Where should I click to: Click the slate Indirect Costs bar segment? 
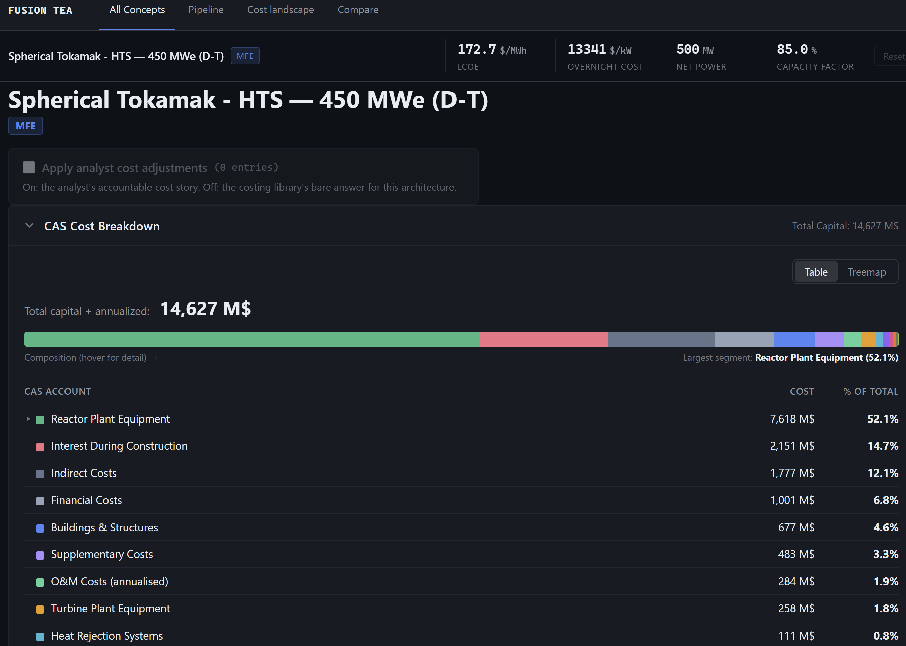point(661,339)
